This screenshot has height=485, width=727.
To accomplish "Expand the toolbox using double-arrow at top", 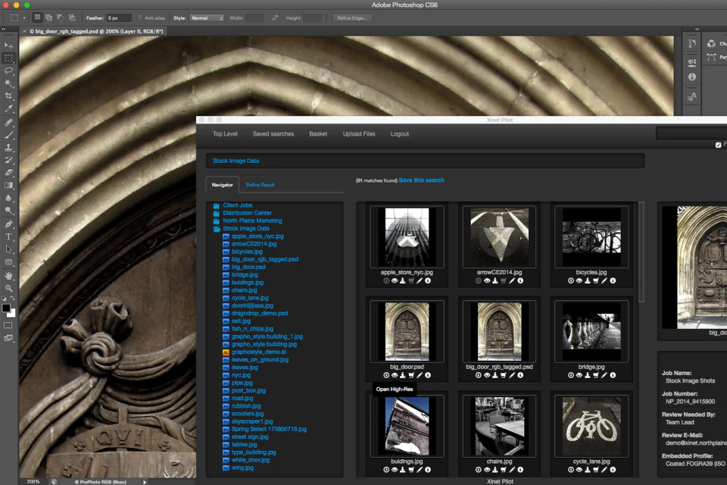I will (3, 30).
